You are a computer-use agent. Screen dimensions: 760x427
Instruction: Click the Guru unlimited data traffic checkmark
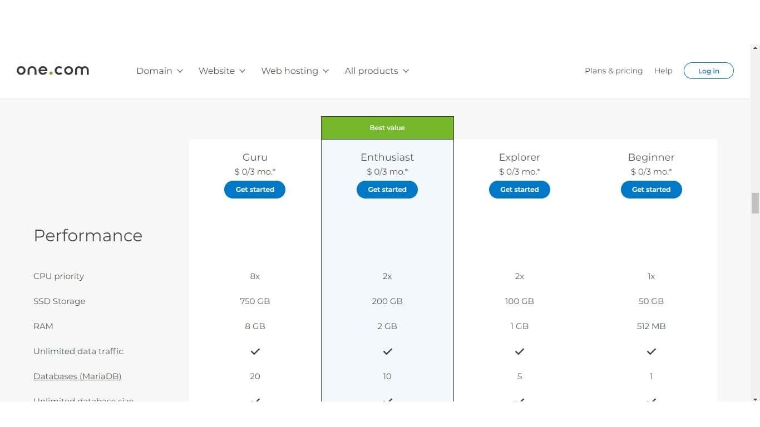(x=255, y=351)
